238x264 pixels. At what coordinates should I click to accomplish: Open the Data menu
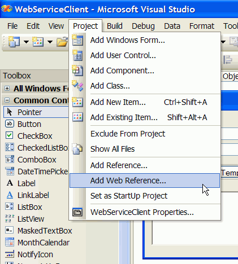172,26
